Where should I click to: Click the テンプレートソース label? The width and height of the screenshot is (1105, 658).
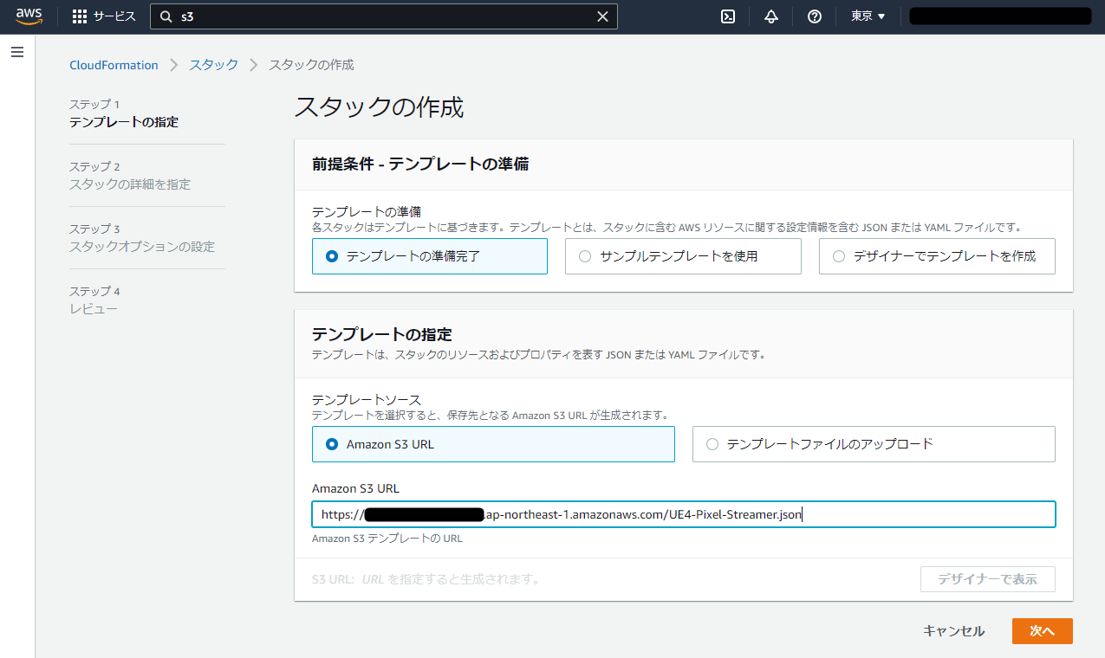(x=367, y=399)
